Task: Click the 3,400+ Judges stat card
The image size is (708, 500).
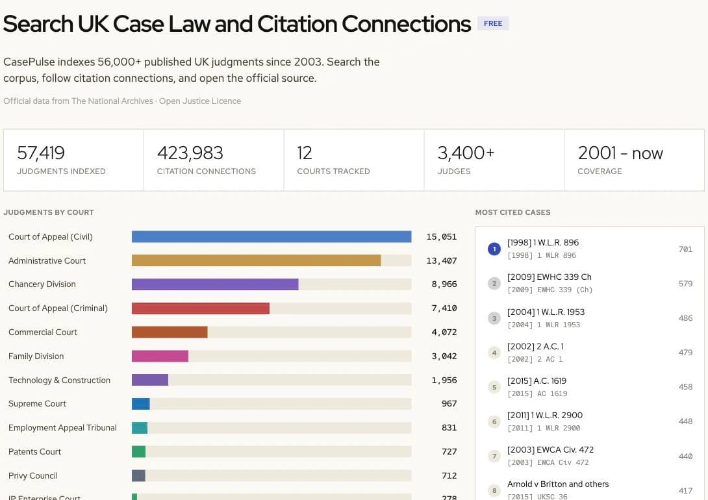Action: pyautogui.click(x=494, y=160)
